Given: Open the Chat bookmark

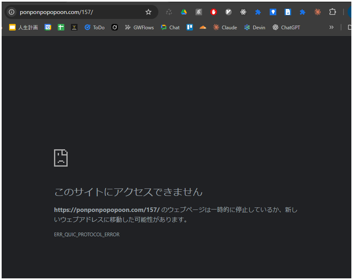Looking at the screenshot, I should [x=170, y=27].
